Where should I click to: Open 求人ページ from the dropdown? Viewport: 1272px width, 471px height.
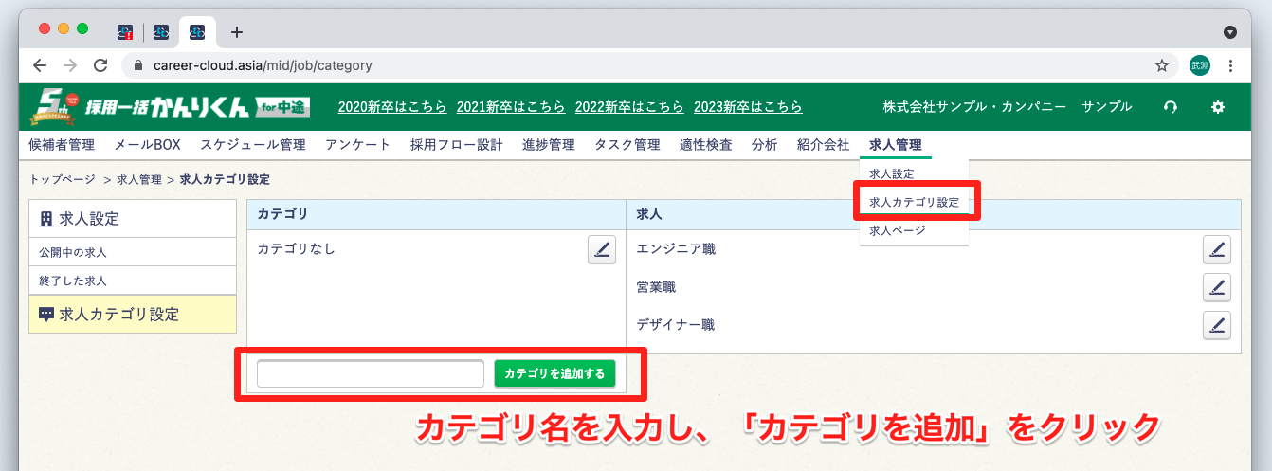click(x=897, y=230)
